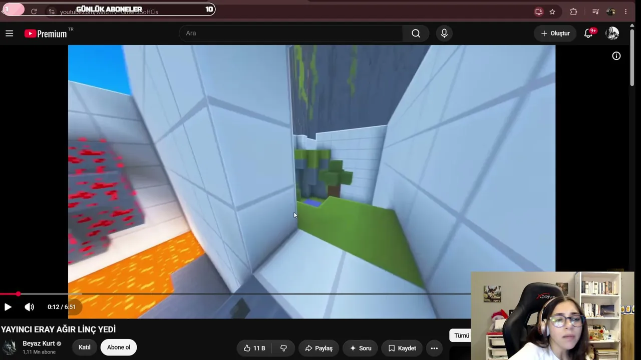Open the Beyaz Kurt channel name link
Viewport: 641px width, 360px height.
click(x=39, y=343)
